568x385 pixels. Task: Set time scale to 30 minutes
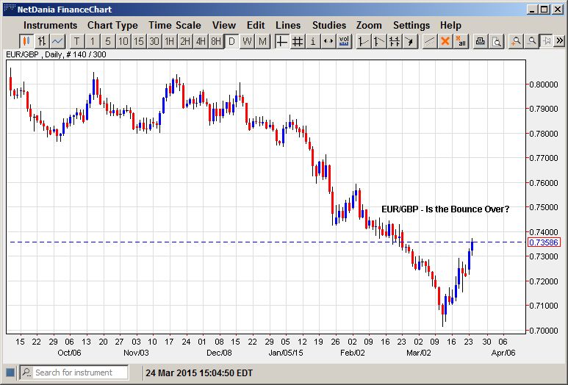pos(154,41)
